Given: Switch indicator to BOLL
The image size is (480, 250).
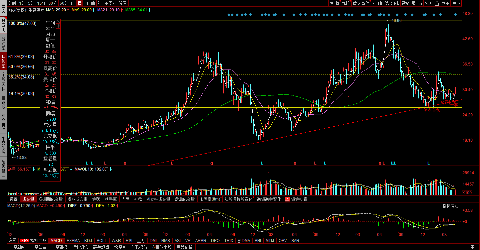Looking at the screenshot, I should click(x=102, y=240).
